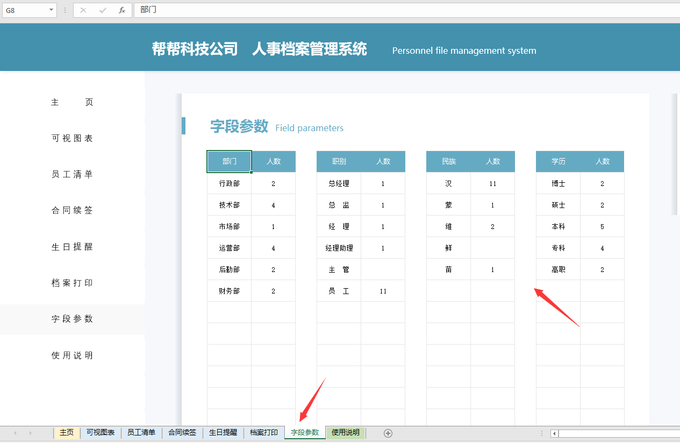Open 生日提醒 from the sidebar
The height and width of the screenshot is (443, 680).
[72, 247]
